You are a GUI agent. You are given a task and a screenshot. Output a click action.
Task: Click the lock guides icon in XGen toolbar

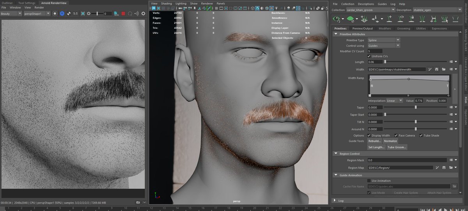click(x=411, y=19)
